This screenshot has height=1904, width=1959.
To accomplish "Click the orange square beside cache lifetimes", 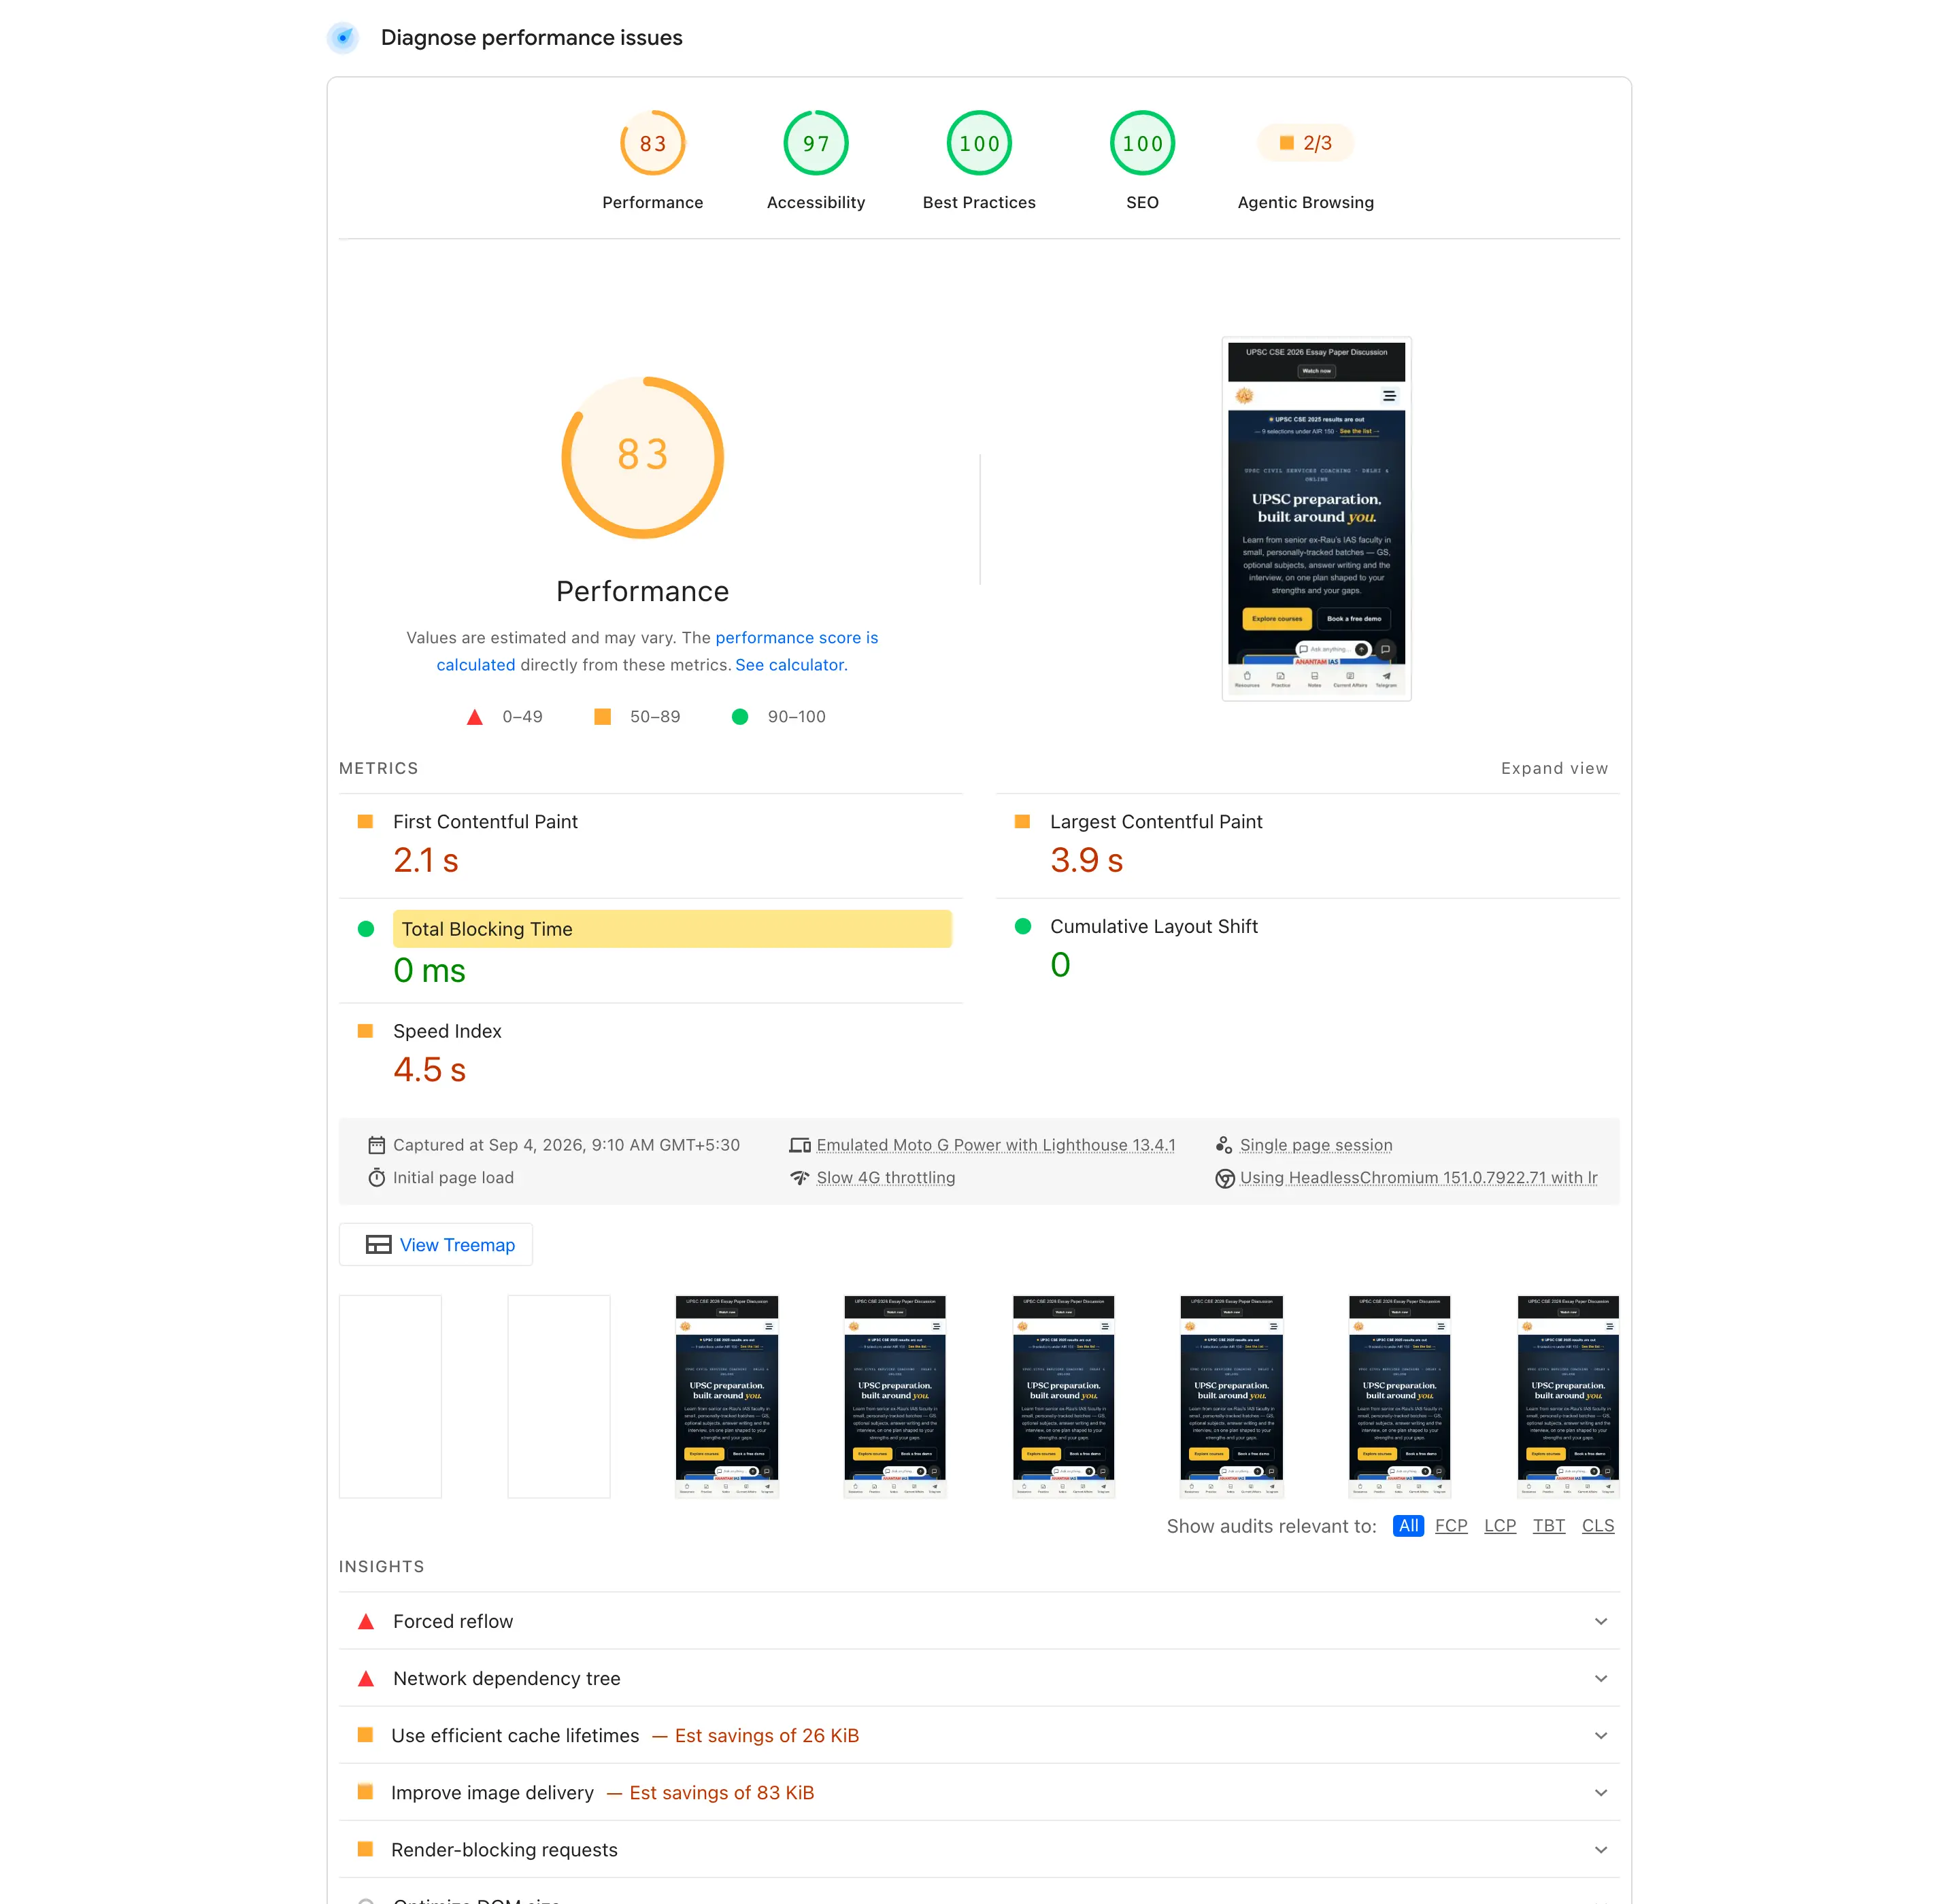I will click(x=365, y=1735).
